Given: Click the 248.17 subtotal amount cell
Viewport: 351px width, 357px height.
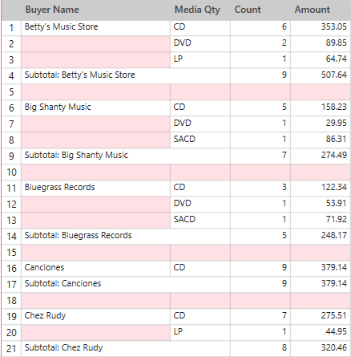Looking at the screenshot, I should pos(321,237).
